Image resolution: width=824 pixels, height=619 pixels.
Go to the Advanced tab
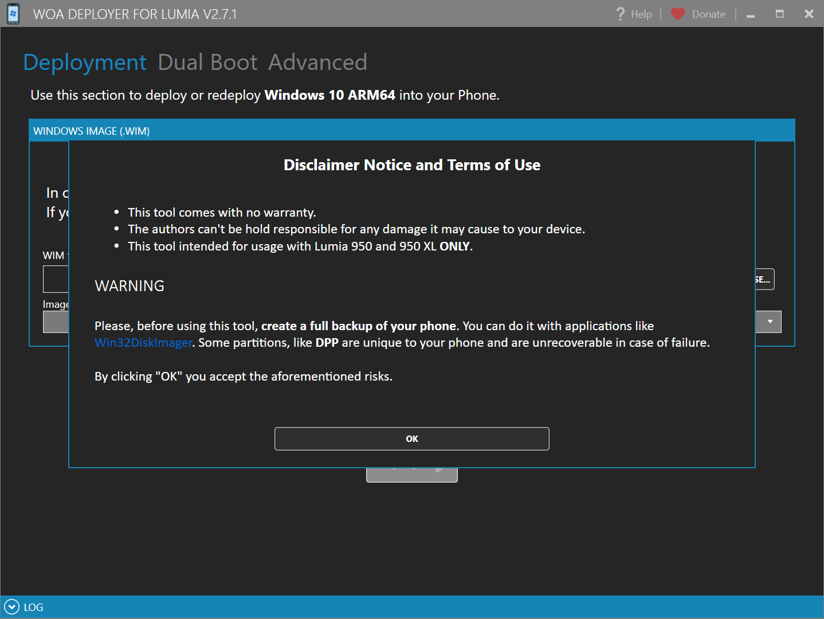[317, 62]
